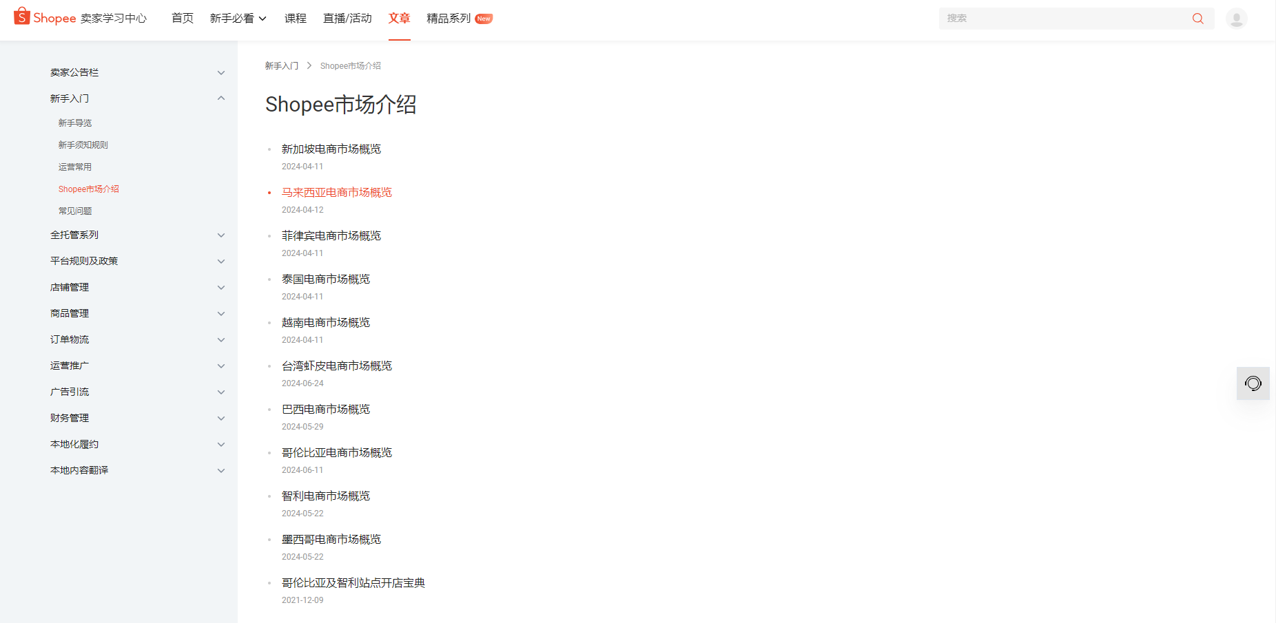1276x623 pixels.
Task: Click the date 2021-12-09 text
Action: (x=302, y=600)
